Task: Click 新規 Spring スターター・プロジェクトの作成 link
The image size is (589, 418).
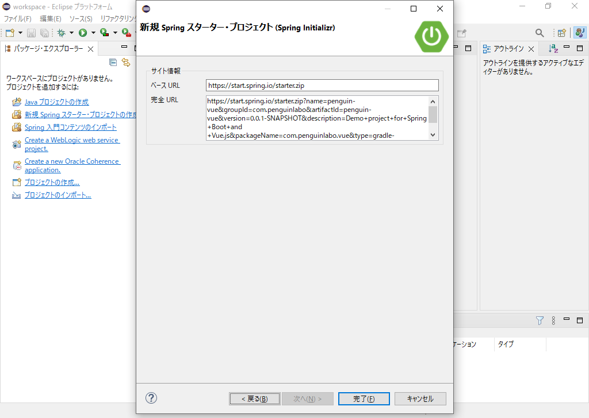Action: (x=80, y=115)
